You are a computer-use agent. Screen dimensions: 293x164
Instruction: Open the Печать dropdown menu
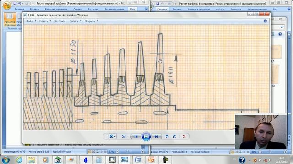pos(45,21)
